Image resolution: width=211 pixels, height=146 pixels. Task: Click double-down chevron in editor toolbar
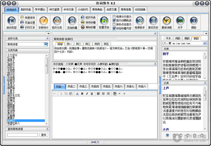click(x=124, y=94)
